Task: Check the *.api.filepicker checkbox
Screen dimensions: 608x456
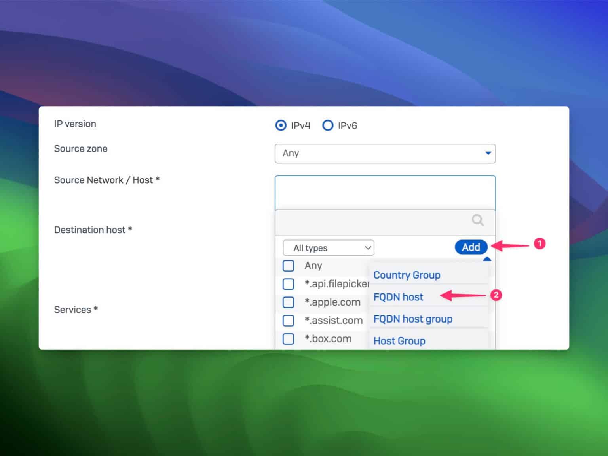Action: [x=288, y=284]
